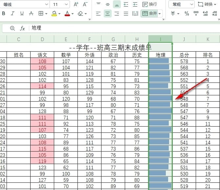Toggle italic formatting

pos(12,13)
